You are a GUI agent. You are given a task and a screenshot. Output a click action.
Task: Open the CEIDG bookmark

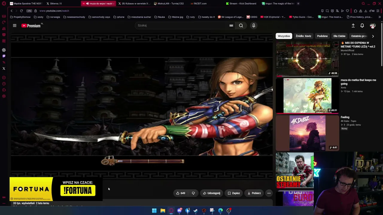coord(252,17)
